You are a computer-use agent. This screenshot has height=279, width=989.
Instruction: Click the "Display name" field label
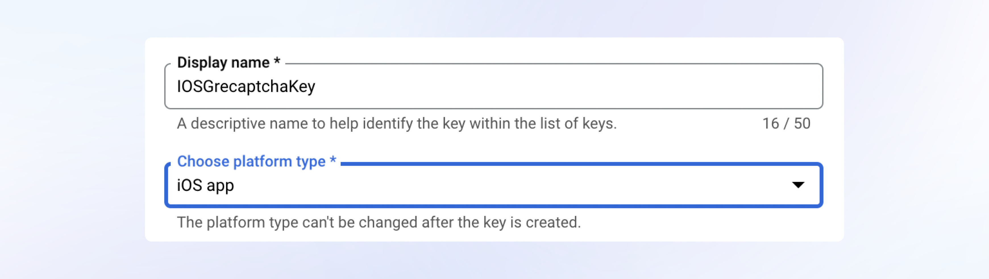pyautogui.click(x=223, y=62)
